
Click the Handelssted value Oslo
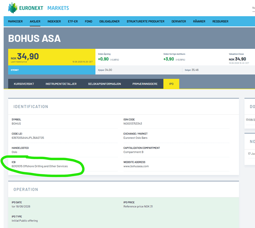pos(14,152)
